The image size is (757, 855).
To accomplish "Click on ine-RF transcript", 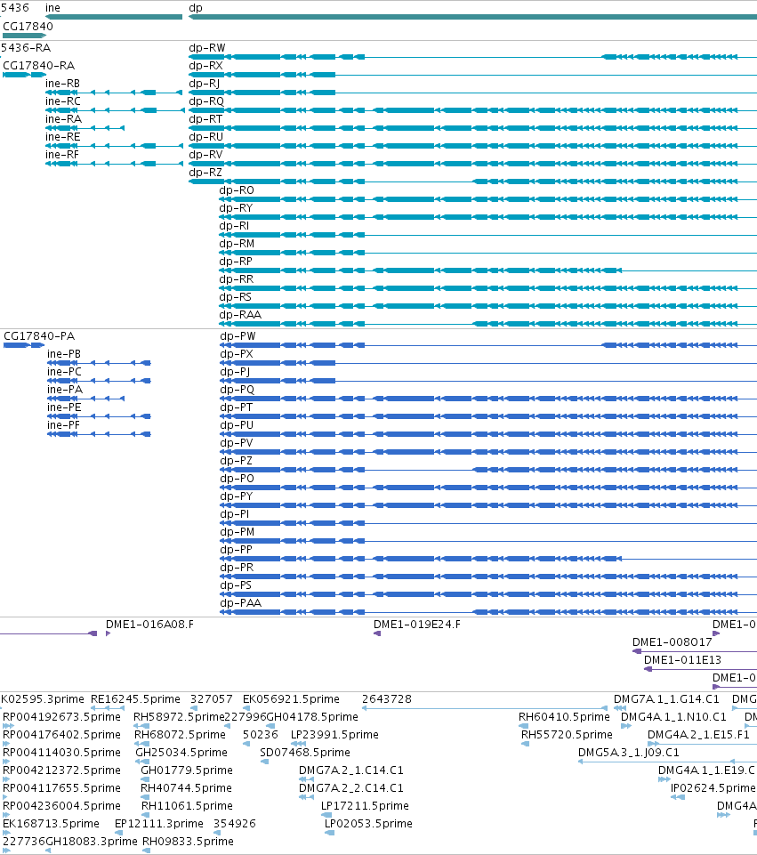I will (x=62, y=155).
